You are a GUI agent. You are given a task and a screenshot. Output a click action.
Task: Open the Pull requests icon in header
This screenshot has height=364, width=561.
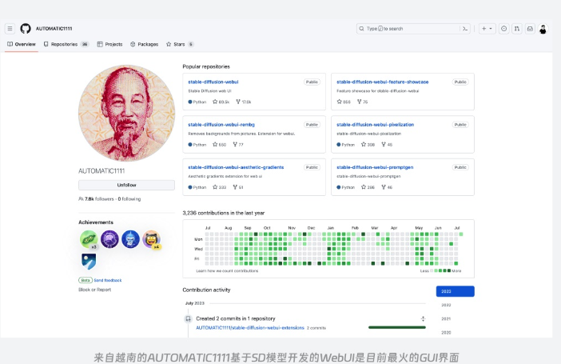coord(516,29)
